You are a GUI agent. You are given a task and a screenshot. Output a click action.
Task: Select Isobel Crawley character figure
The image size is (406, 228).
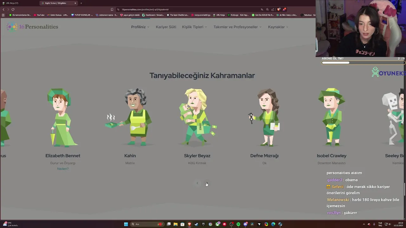pyautogui.click(x=331, y=117)
